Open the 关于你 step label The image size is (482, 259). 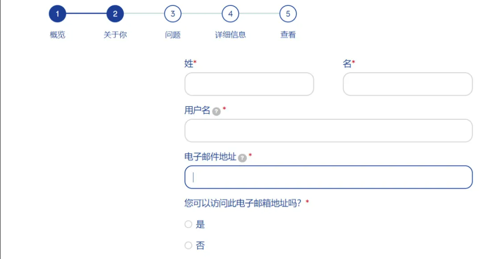(x=115, y=35)
